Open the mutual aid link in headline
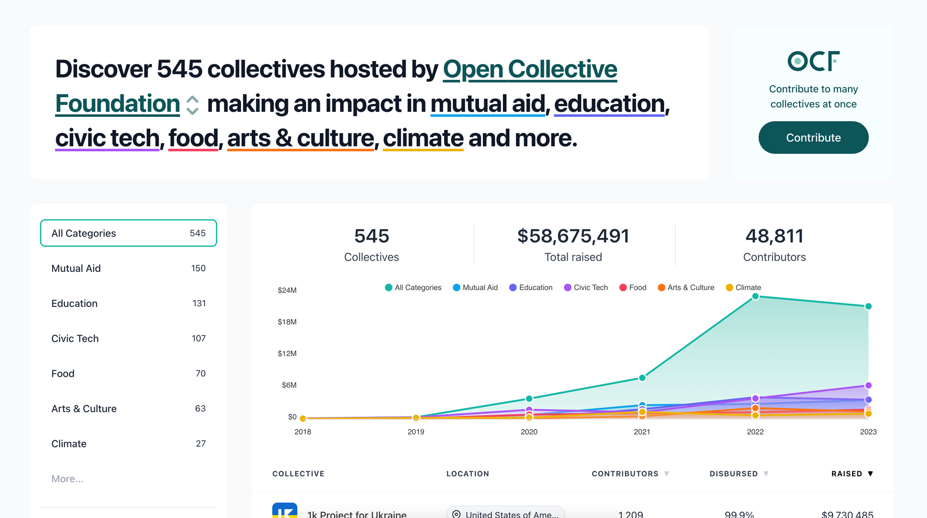The width and height of the screenshot is (927, 518). (487, 104)
